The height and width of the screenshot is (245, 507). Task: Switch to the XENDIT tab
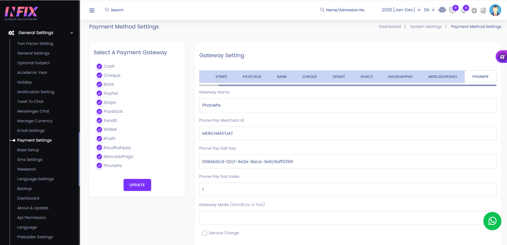(x=339, y=77)
